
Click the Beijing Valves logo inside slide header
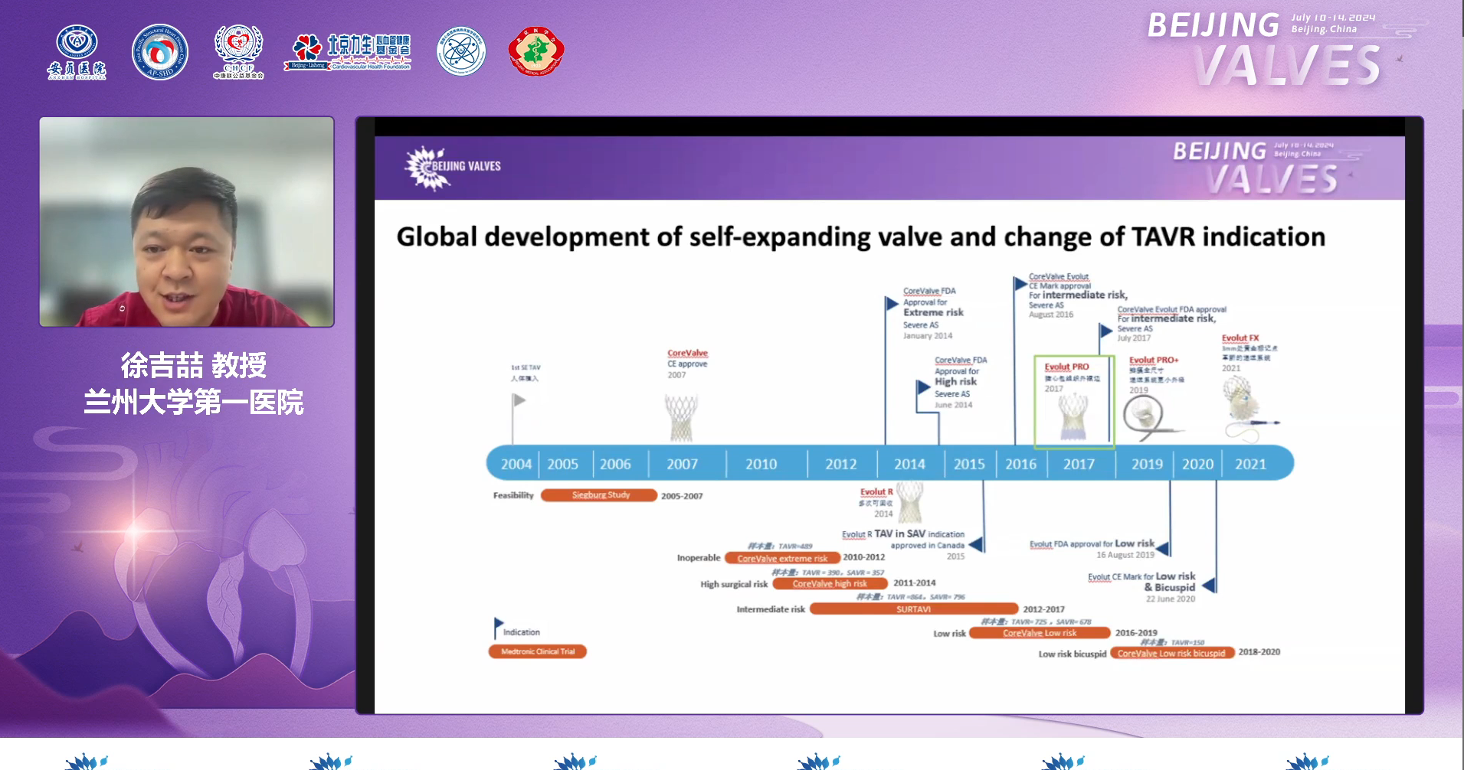(x=453, y=167)
